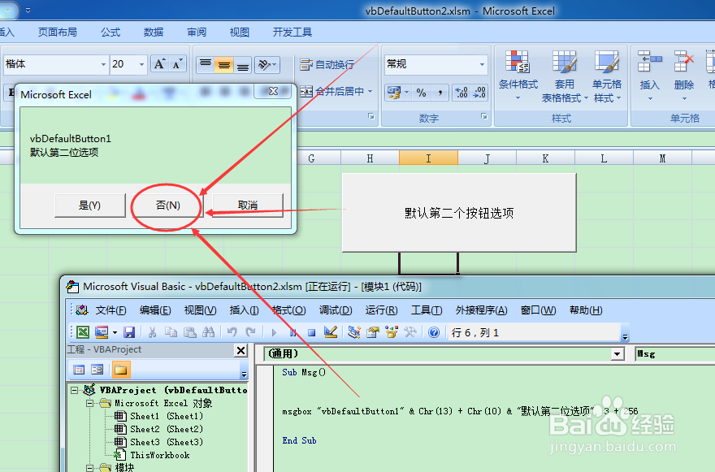Click the Percent Style button
The image size is (715, 472).
(x=421, y=93)
